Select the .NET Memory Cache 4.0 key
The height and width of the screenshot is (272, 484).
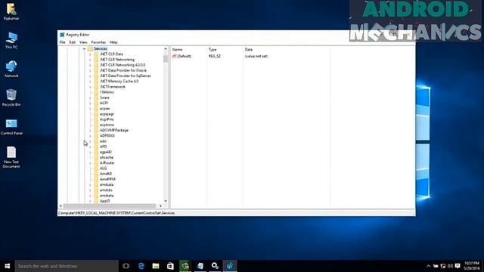[119, 82]
